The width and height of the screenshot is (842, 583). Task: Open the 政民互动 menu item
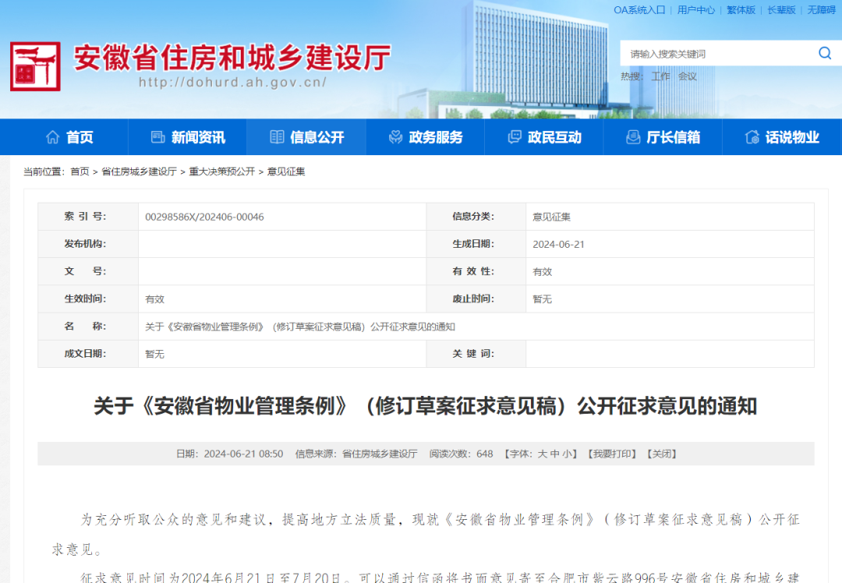pos(554,137)
